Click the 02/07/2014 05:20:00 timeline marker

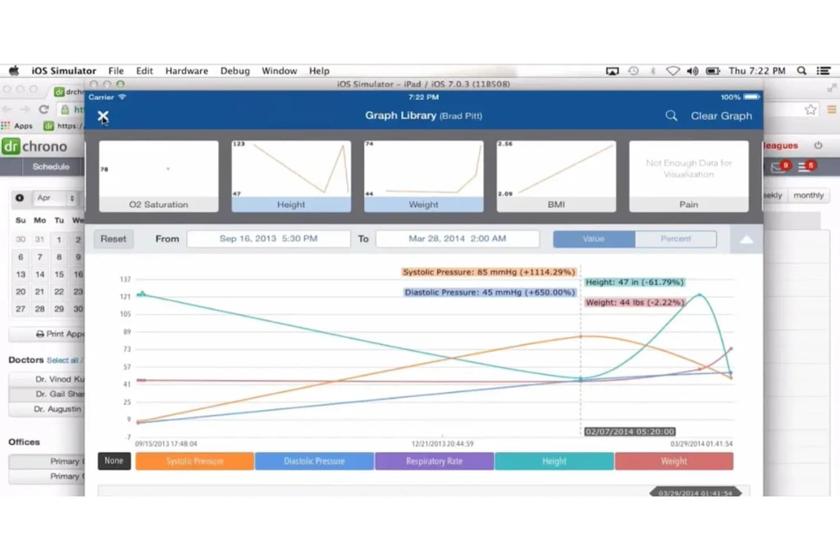tap(630, 432)
